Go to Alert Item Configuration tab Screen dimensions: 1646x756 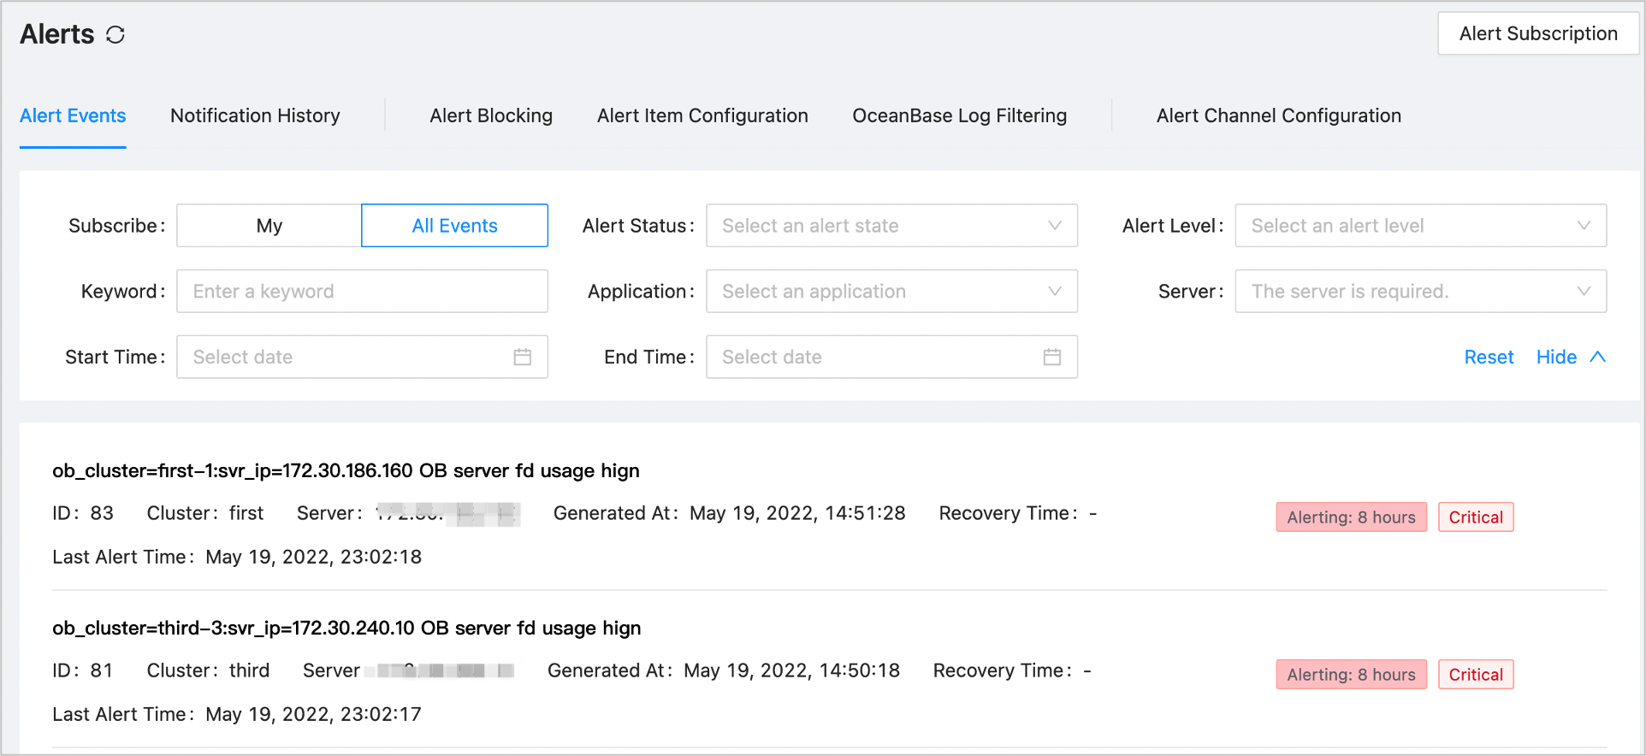(x=702, y=115)
